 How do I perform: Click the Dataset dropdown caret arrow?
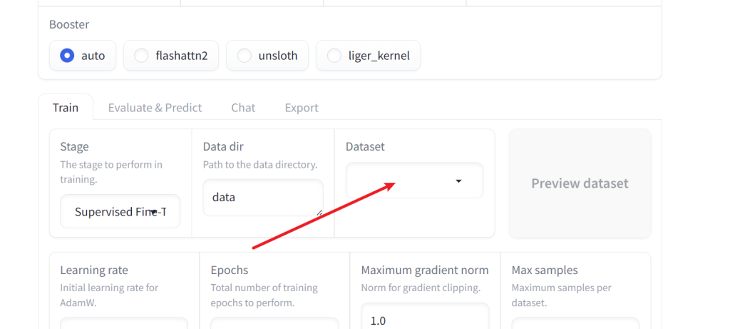click(458, 181)
